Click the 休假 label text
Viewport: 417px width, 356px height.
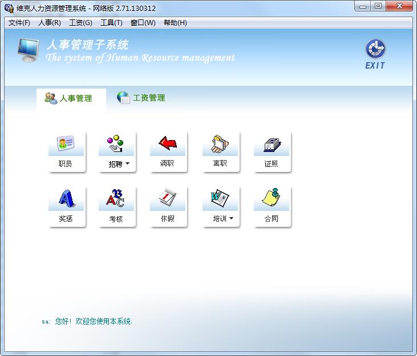click(168, 218)
